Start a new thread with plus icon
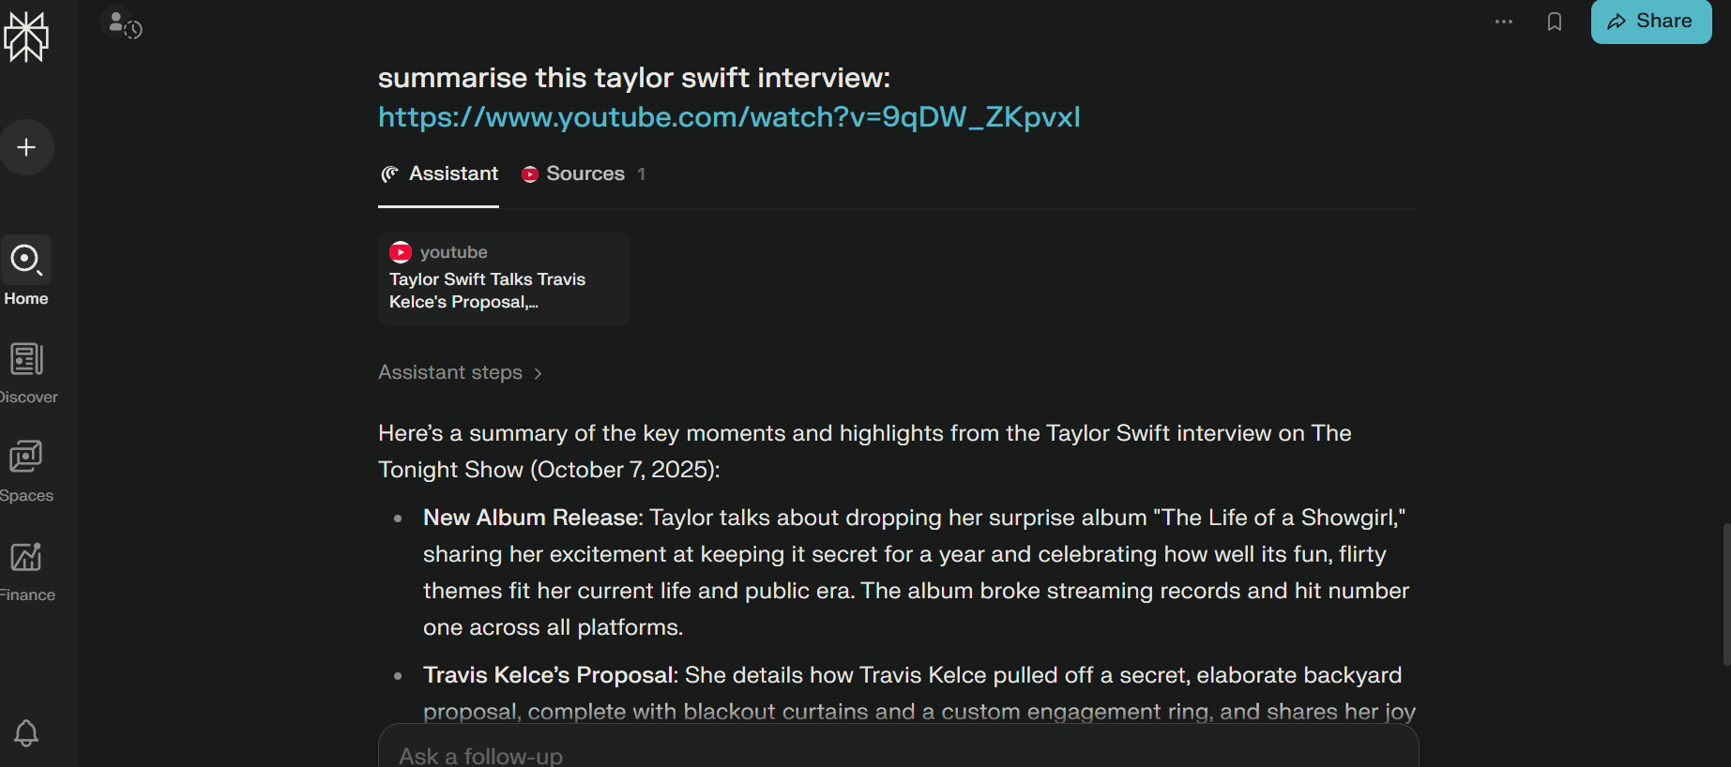Image resolution: width=1731 pixels, height=767 pixels. tap(26, 147)
